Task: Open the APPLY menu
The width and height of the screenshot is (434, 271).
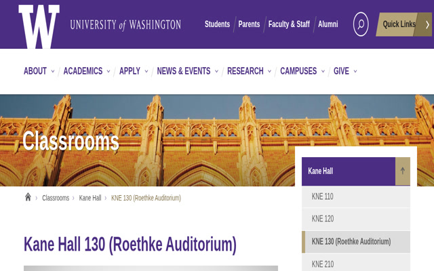Action: (x=130, y=71)
